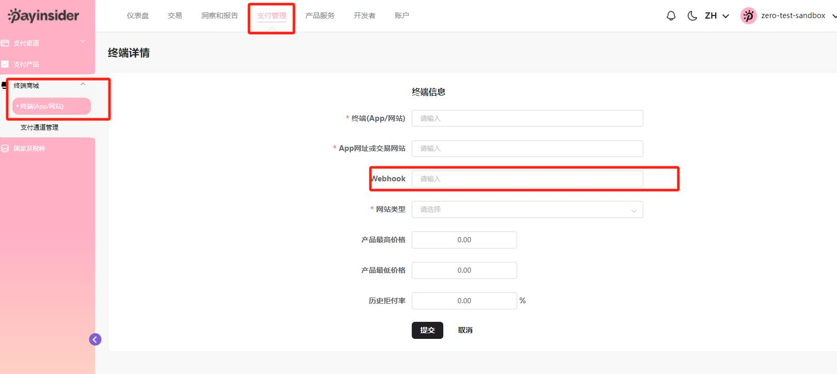Image resolution: width=837 pixels, height=374 pixels.
Task: Go to the 仪表盘 menu item
Action: (138, 15)
